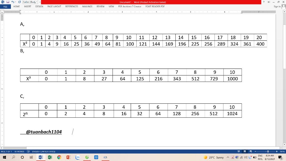Click the zoom slider handle
Image resolution: width=286 pixels, height=161 pixels.
coord(268,151)
